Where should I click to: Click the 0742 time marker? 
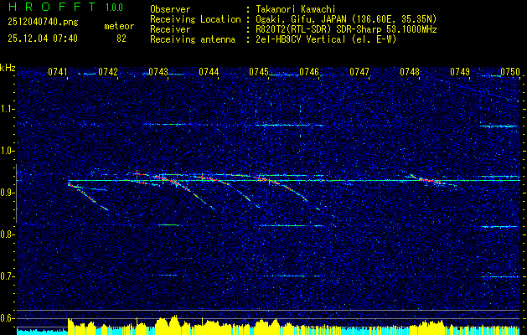[108, 72]
